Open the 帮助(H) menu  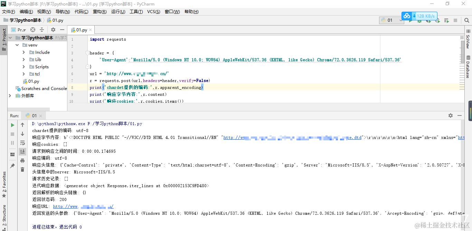191,12
